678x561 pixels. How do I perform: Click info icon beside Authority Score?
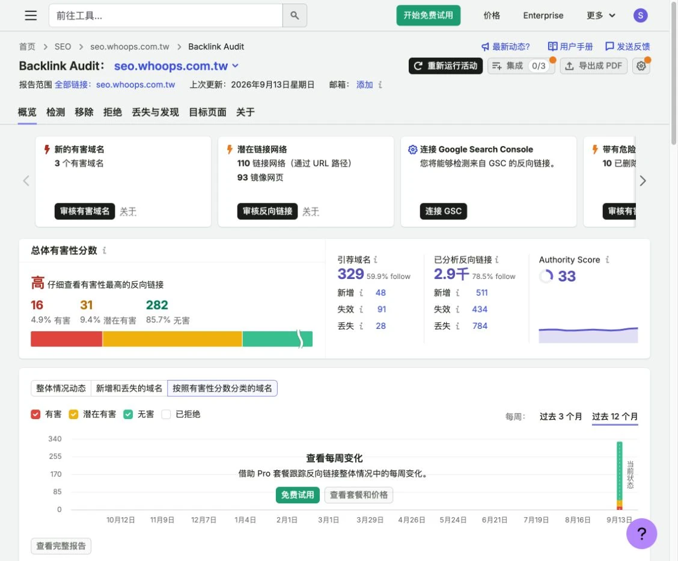(x=607, y=260)
